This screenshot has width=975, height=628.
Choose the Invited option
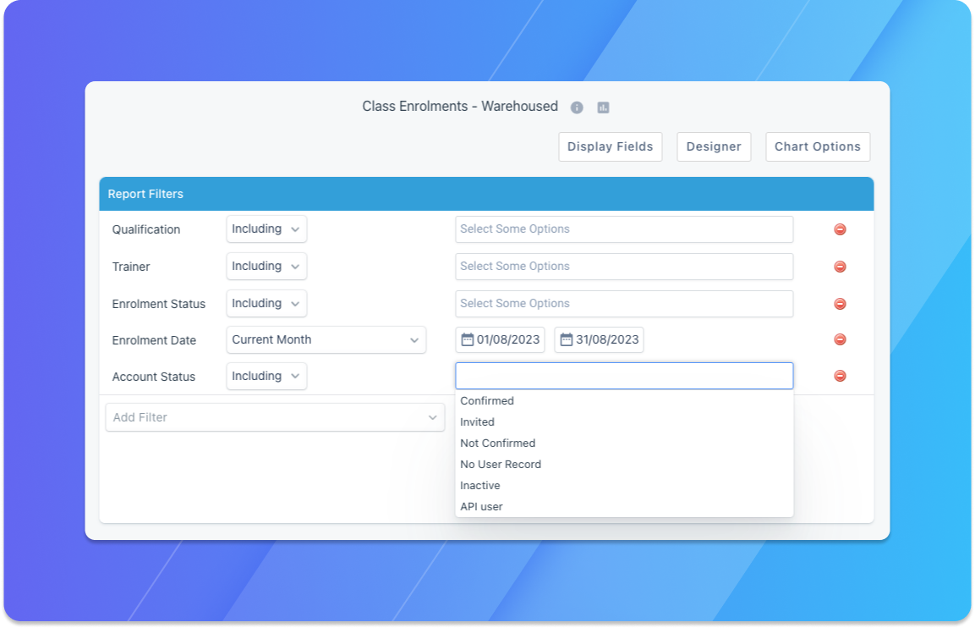624,422
